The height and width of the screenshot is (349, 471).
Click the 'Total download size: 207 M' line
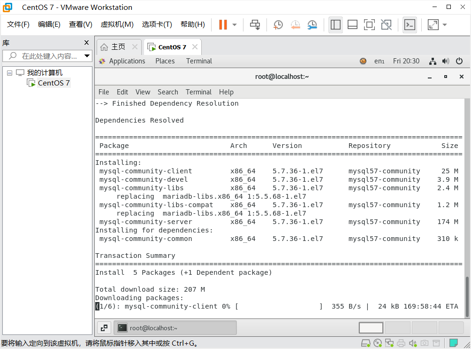click(150, 289)
